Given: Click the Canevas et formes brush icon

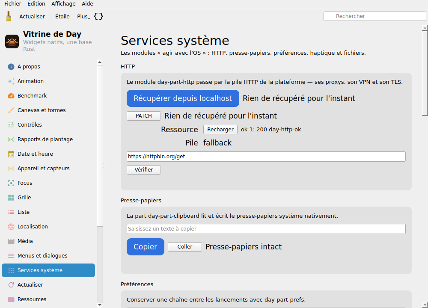Looking at the screenshot, I should (11, 110).
